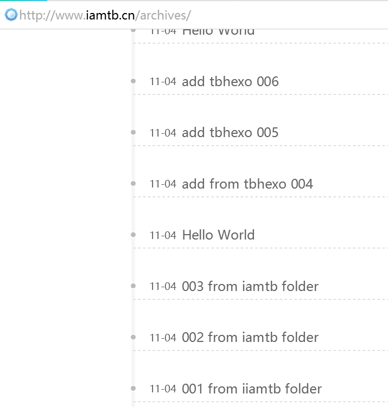This screenshot has width=388, height=407.
Task: Click the 11-04 date next to '003 from iamtb folder'
Action: pyautogui.click(x=163, y=287)
